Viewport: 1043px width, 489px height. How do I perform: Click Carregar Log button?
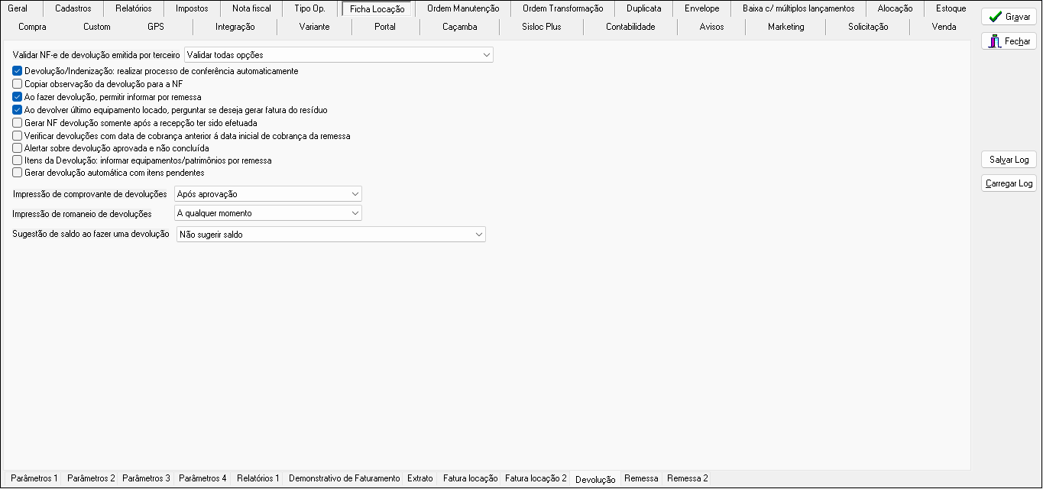[x=1009, y=183]
